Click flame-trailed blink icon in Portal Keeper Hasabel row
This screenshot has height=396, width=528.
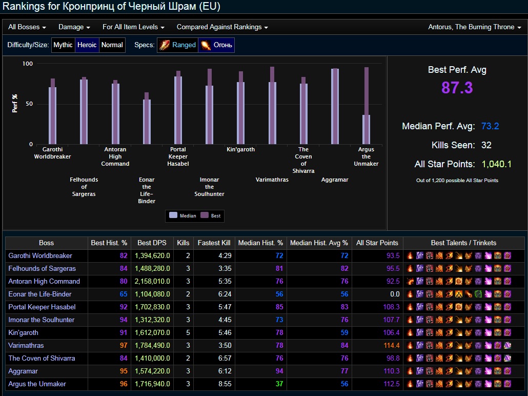[449, 307]
